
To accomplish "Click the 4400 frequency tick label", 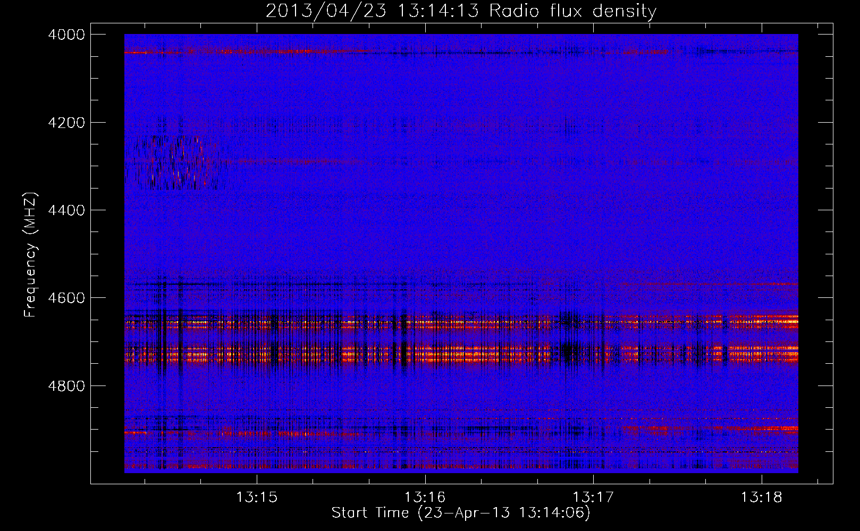I will [66, 210].
